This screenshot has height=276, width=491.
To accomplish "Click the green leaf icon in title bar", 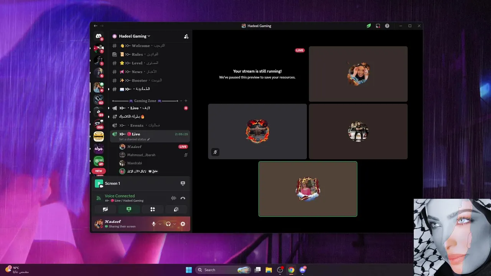I will coord(369,26).
